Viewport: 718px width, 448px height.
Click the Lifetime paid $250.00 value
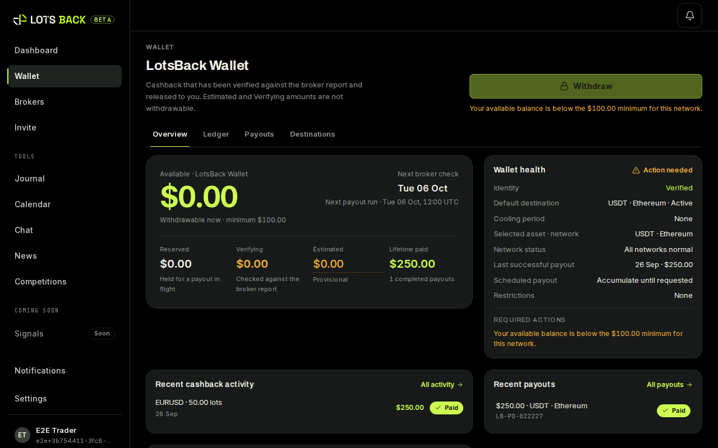412,264
